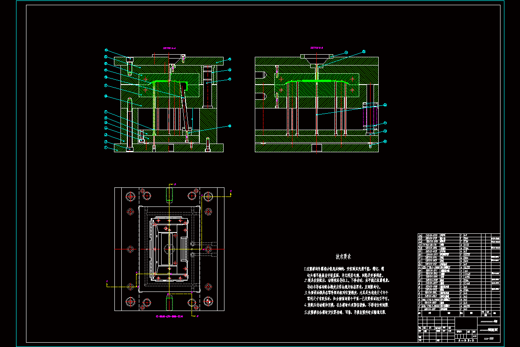Click the central circle in the plan view
The image size is (520, 347).
pyautogui.click(x=169, y=249)
